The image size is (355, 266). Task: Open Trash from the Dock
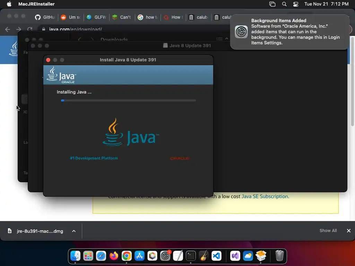coord(279,256)
